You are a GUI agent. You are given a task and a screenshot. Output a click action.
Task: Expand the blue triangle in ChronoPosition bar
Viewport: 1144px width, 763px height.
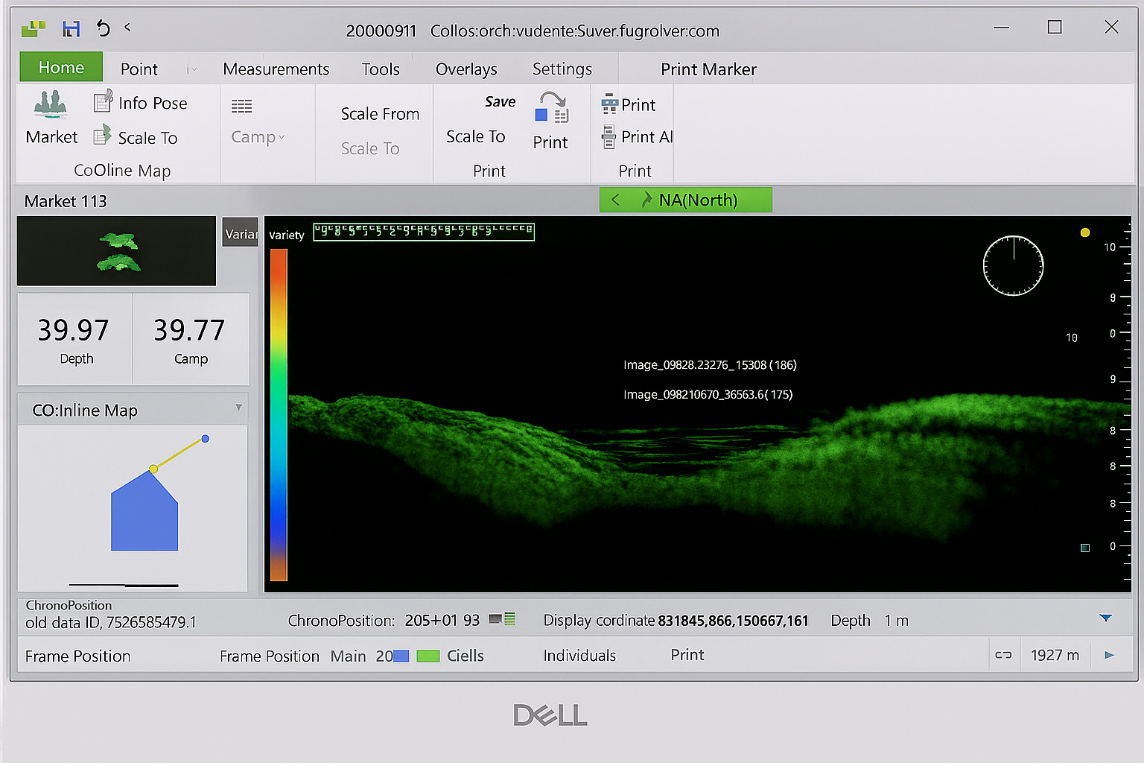coord(1106,618)
